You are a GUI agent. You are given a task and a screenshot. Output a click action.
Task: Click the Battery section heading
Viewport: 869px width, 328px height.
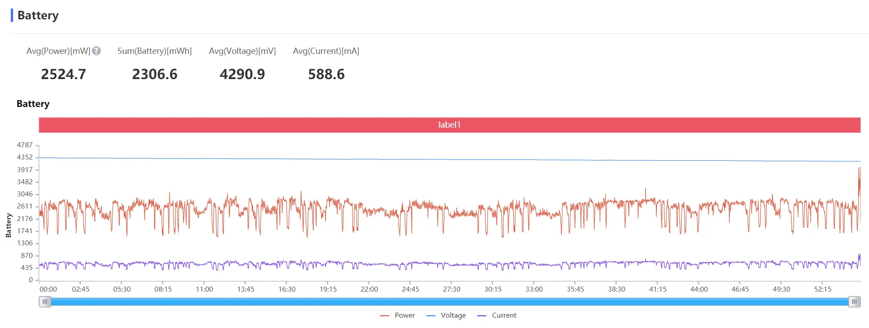38,15
